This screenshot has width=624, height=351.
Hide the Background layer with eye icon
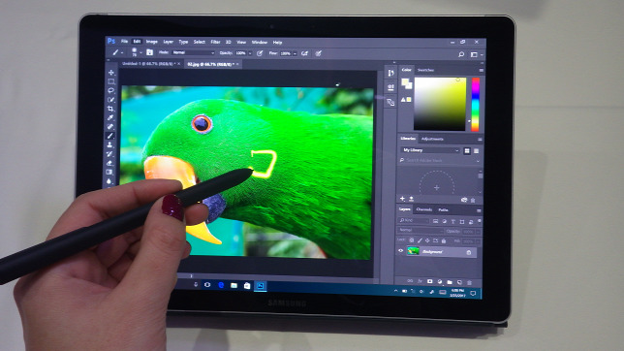pos(401,250)
